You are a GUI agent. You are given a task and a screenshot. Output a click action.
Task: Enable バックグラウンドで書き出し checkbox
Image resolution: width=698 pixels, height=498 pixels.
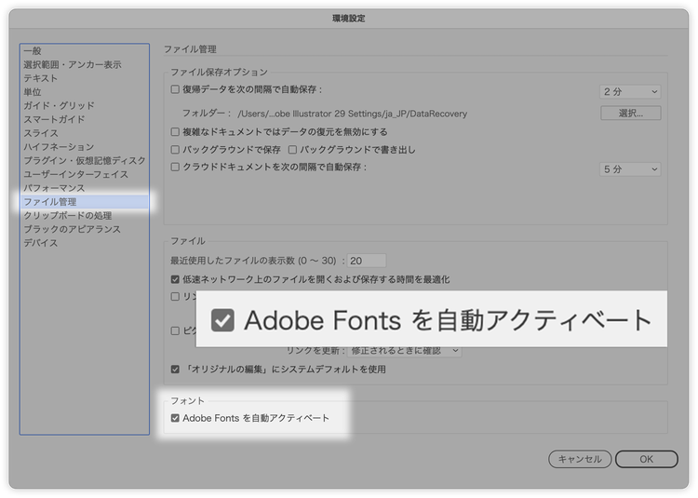(292, 150)
